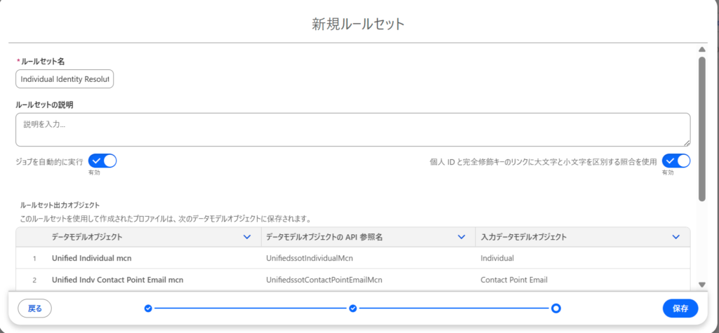This screenshot has height=333, width=719.
Task: Click UnifiedssotIndividualMcn API name cell
Action: [x=309, y=258]
